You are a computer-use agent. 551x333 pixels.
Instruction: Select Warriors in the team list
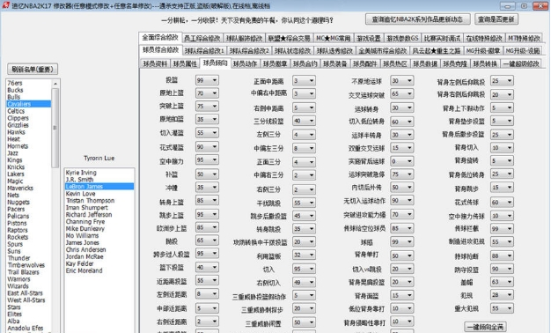pyautogui.click(x=19, y=279)
